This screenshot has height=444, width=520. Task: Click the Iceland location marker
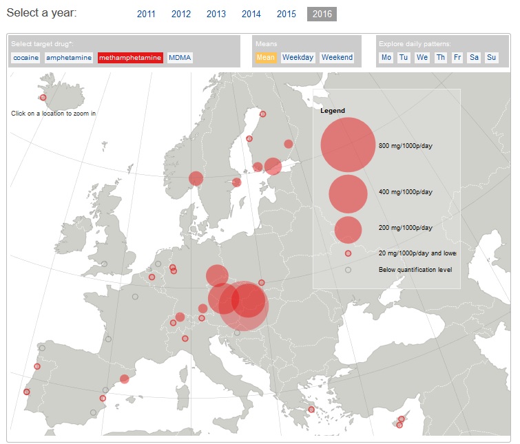click(x=43, y=98)
